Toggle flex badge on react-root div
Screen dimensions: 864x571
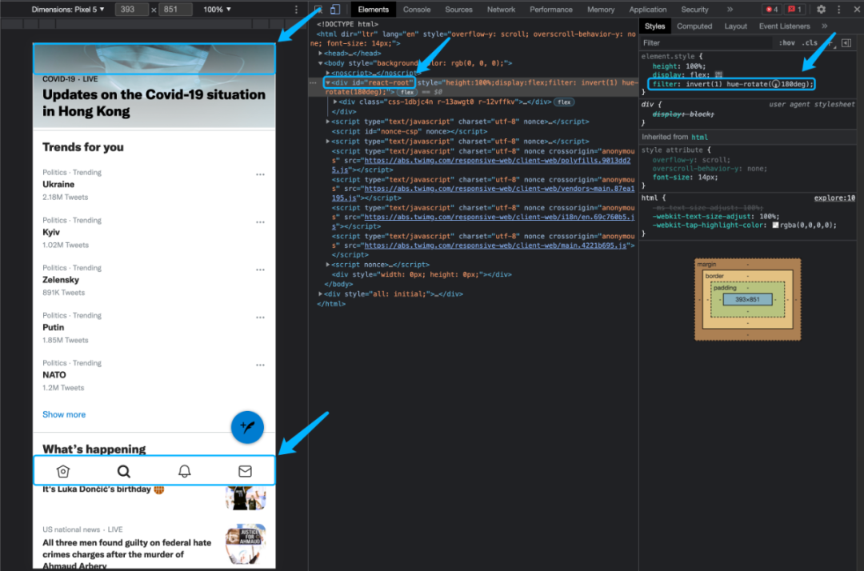click(407, 93)
